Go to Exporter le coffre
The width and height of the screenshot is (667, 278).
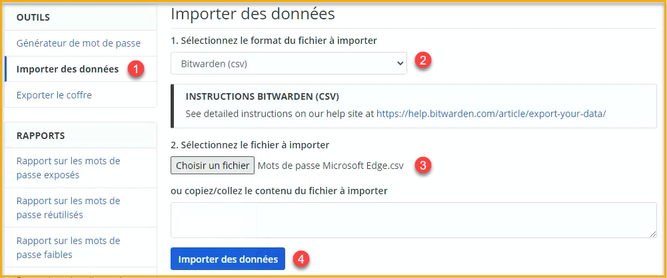click(x=54, y=95)
